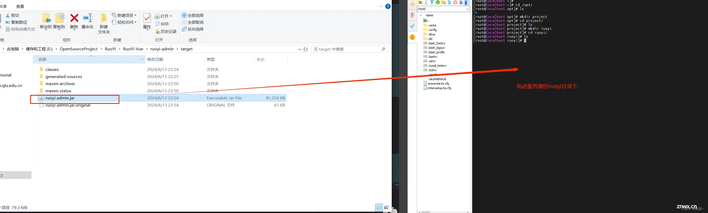Screen dimensions: 708x213
Task: Click the Copy to (复制到) folder icon
Action: (59, 18)
